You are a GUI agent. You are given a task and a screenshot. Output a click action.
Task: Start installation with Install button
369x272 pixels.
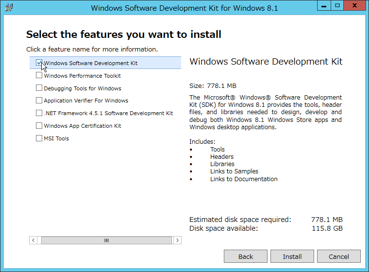coord(292,256)
